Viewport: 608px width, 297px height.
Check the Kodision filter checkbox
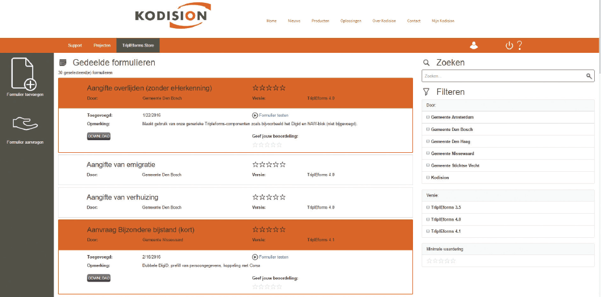(x=428, y=178)
